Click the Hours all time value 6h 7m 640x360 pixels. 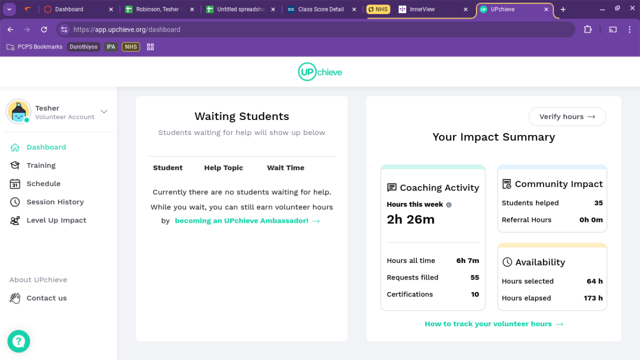(x=467, y=260)
